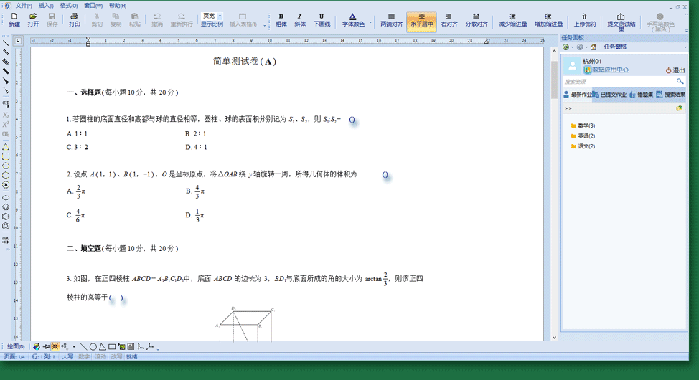Click the home icon in task panel
Screen dimensions: 699x380
click(593, 47)
